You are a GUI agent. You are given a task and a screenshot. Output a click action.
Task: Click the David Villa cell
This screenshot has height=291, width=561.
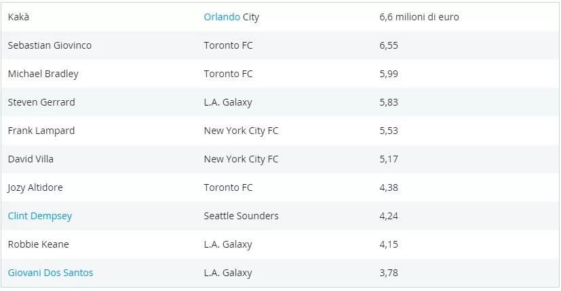tap(31, 159)
